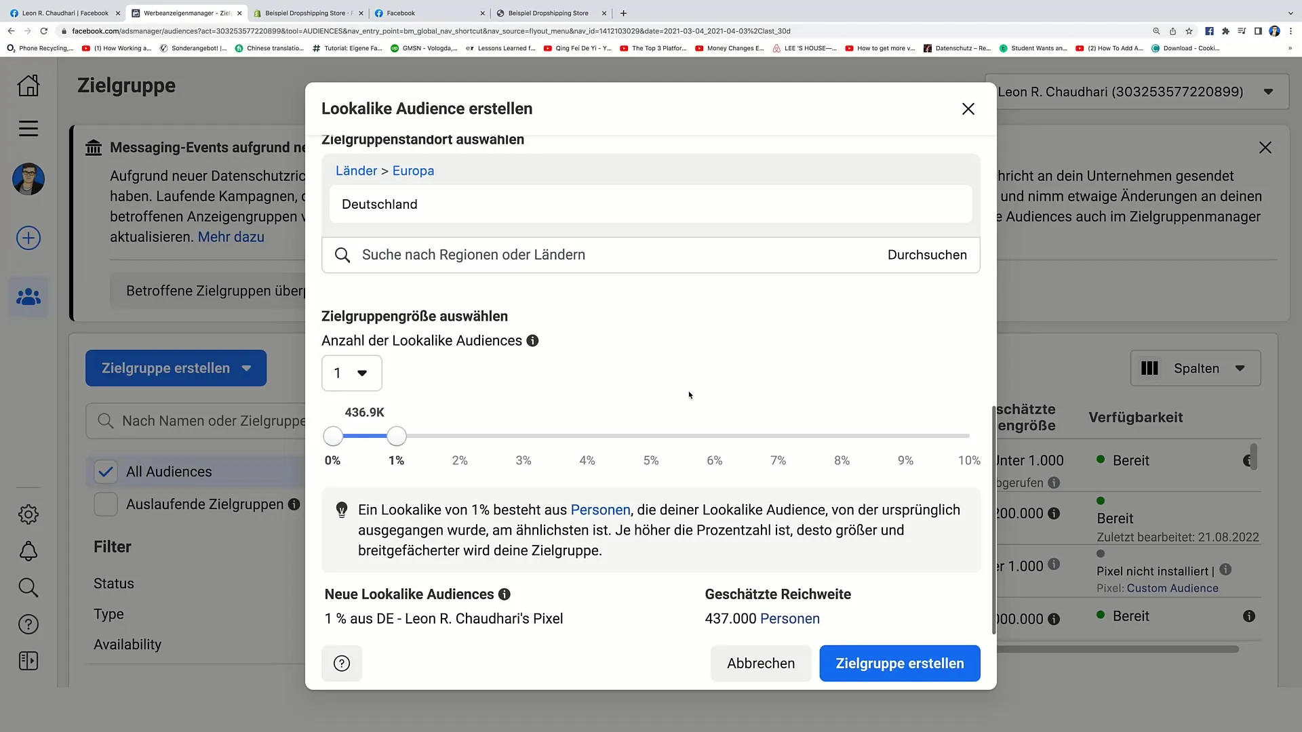1302x732 pixels.
Task: Check the Auslaufende Zielgruppen checkbox
Action: 106,504
